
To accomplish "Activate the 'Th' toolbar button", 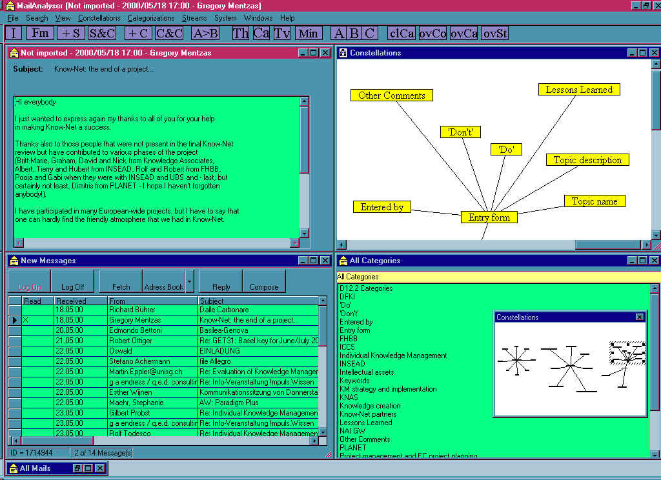I will pos(240,33).
